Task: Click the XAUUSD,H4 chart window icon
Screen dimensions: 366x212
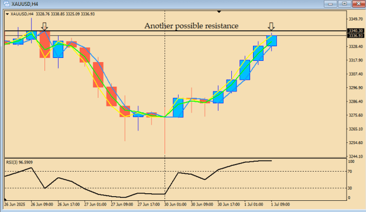Action: (6, 4)
